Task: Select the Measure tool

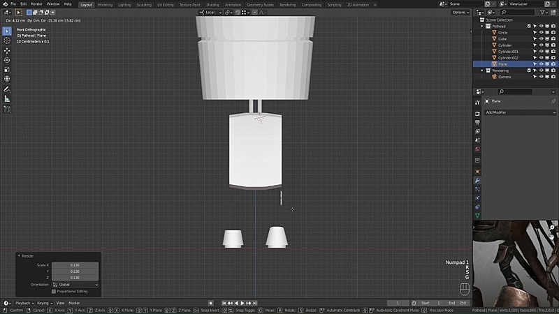Action: click(7, 98)
